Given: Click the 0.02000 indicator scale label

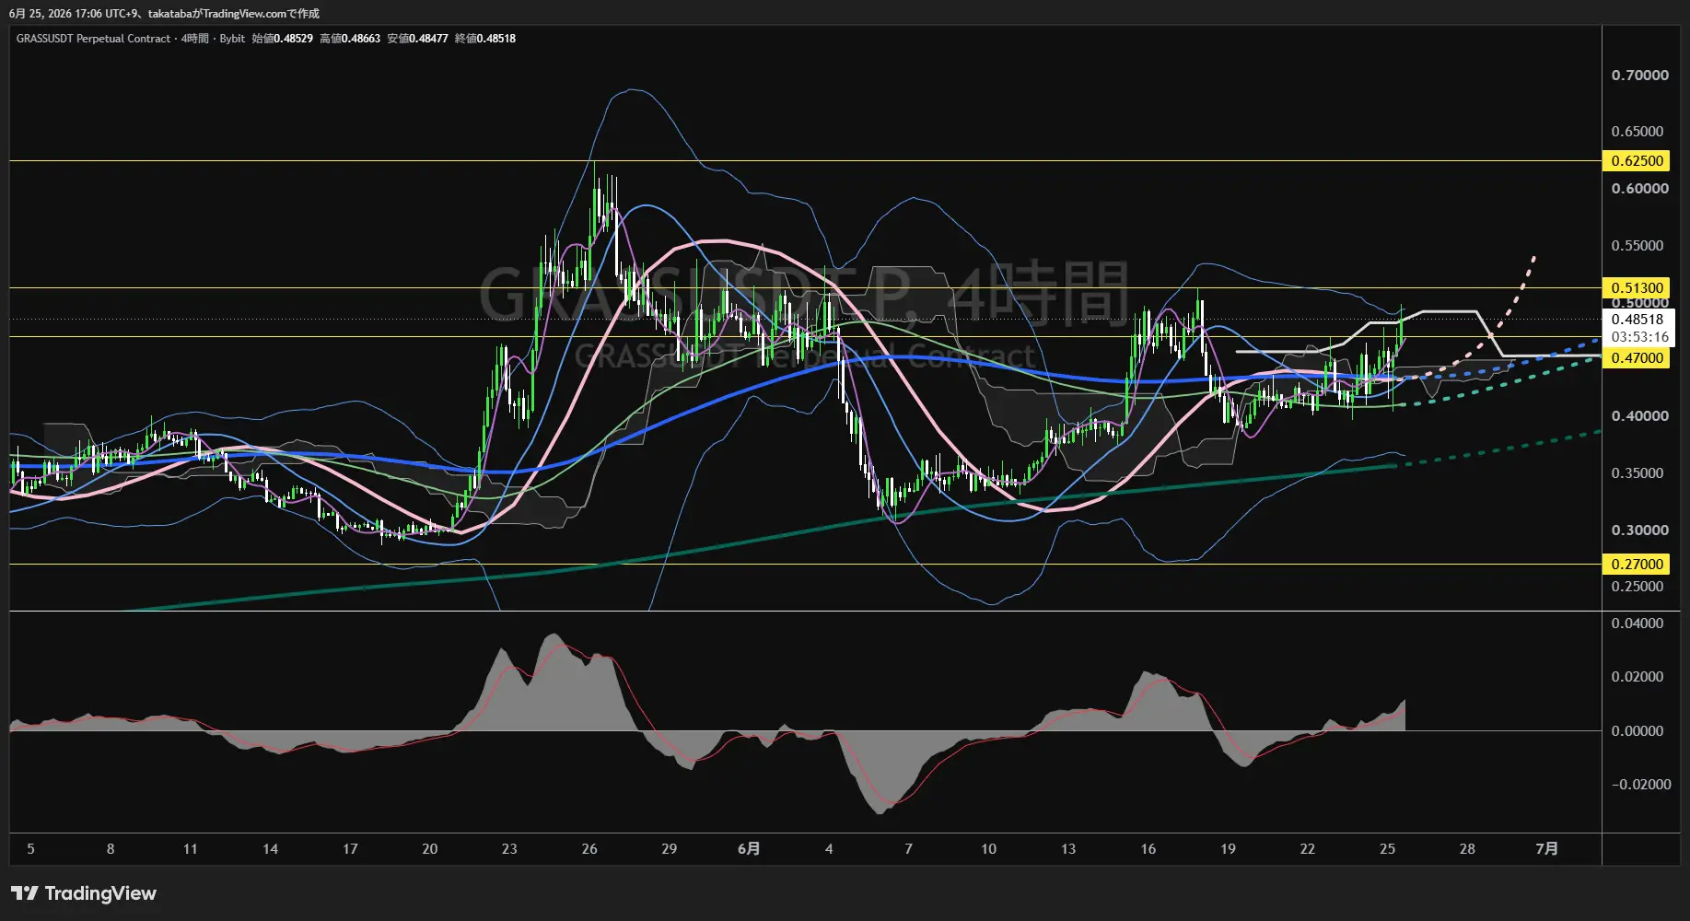Looking at the screenshot, I should tap(1638, 677).
